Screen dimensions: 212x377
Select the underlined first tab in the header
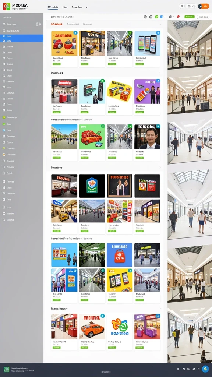click(x=53, y=7)
